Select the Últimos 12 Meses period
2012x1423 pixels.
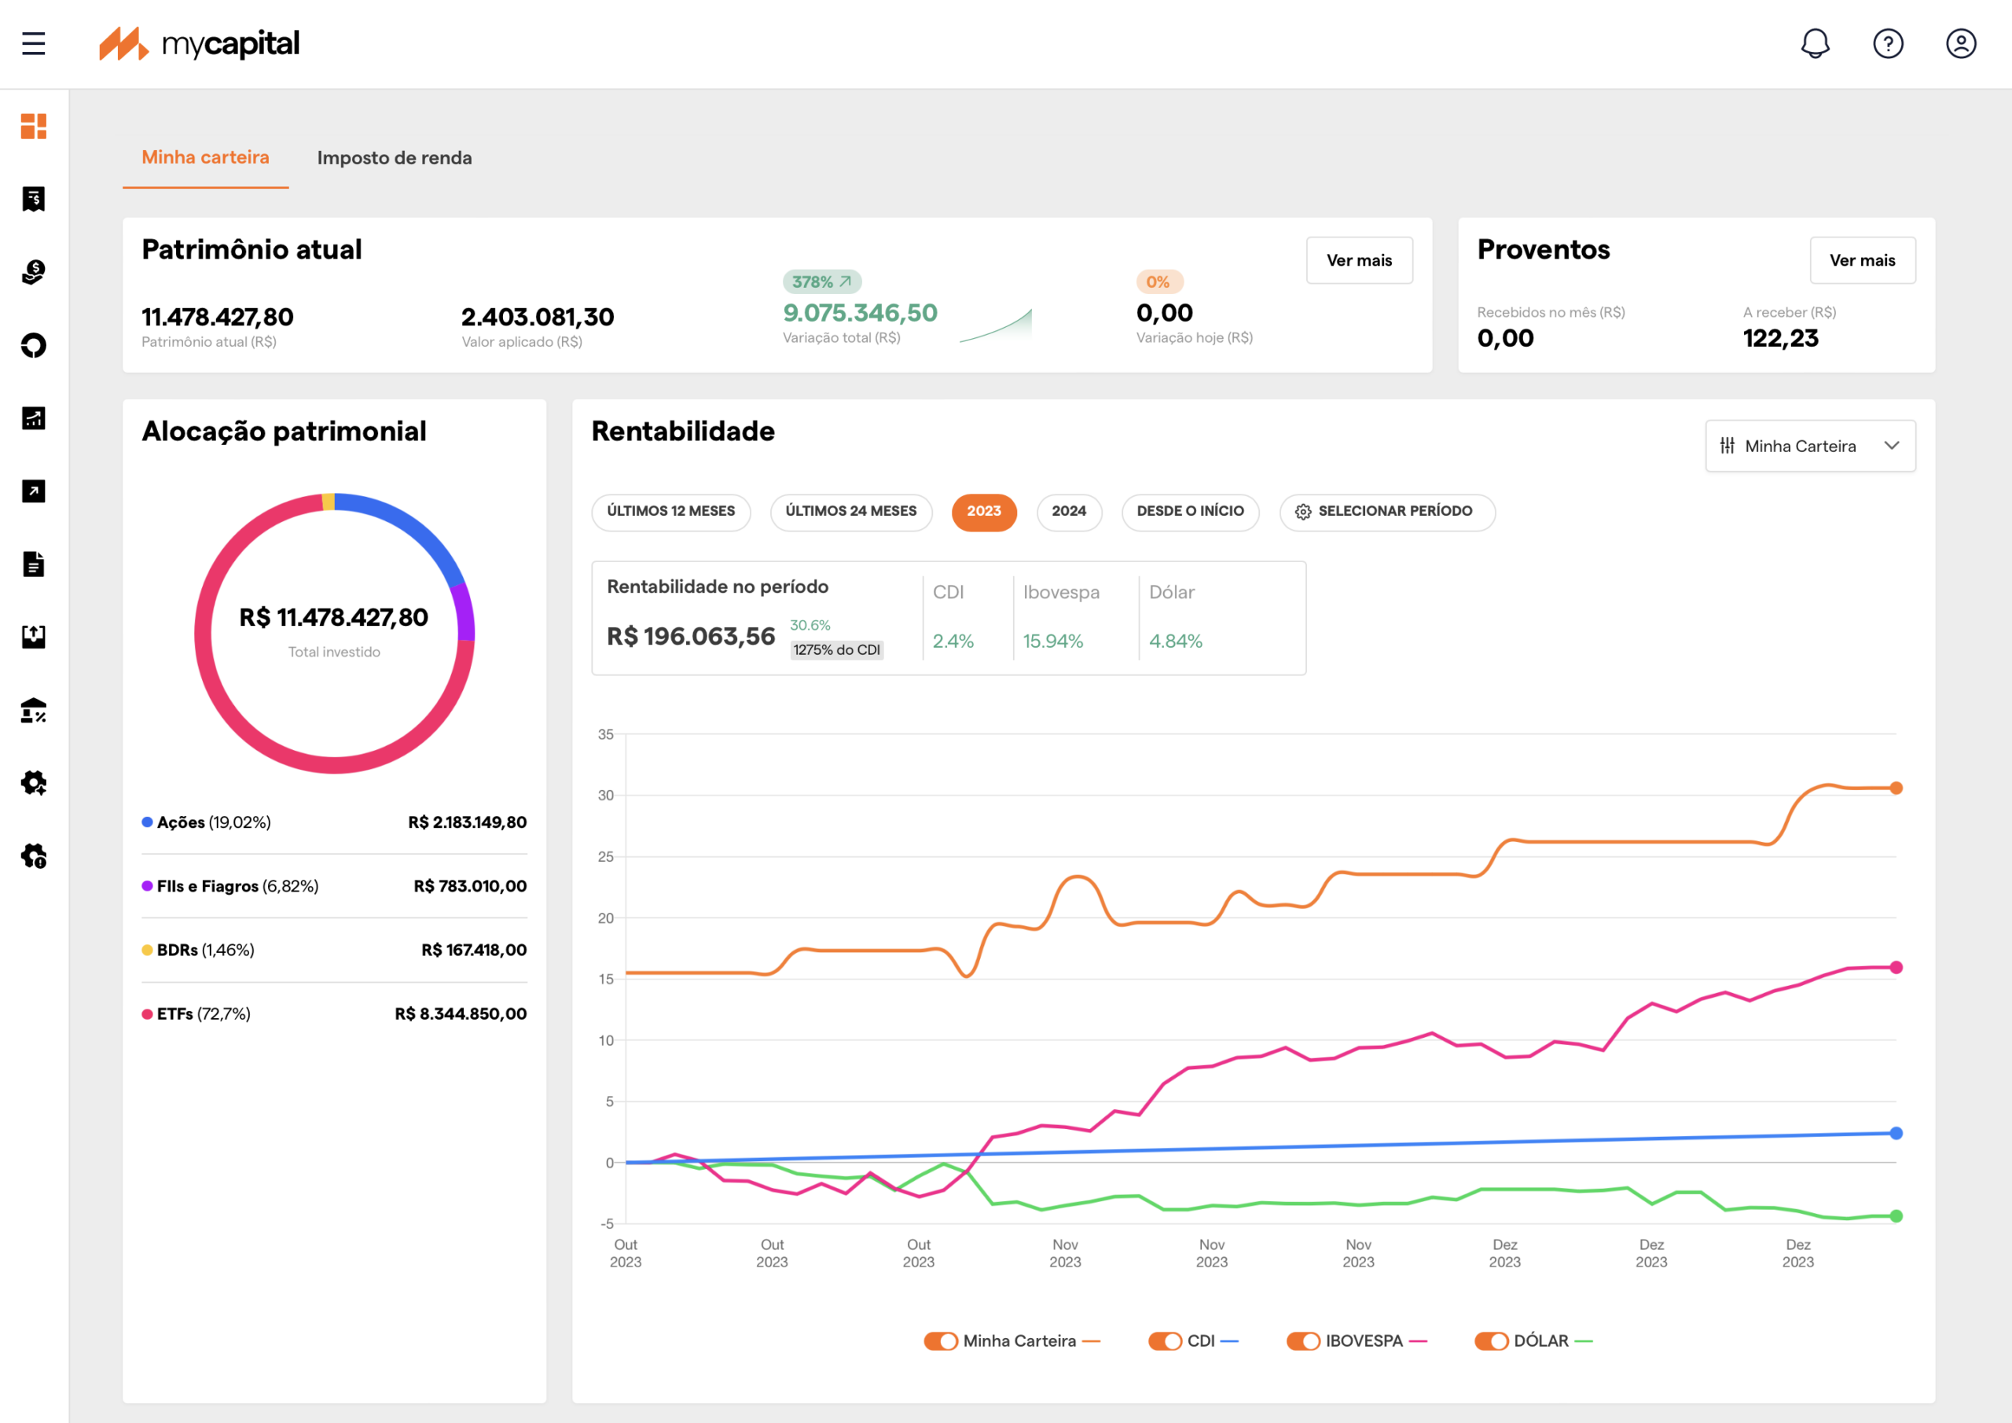click(670, 511)
